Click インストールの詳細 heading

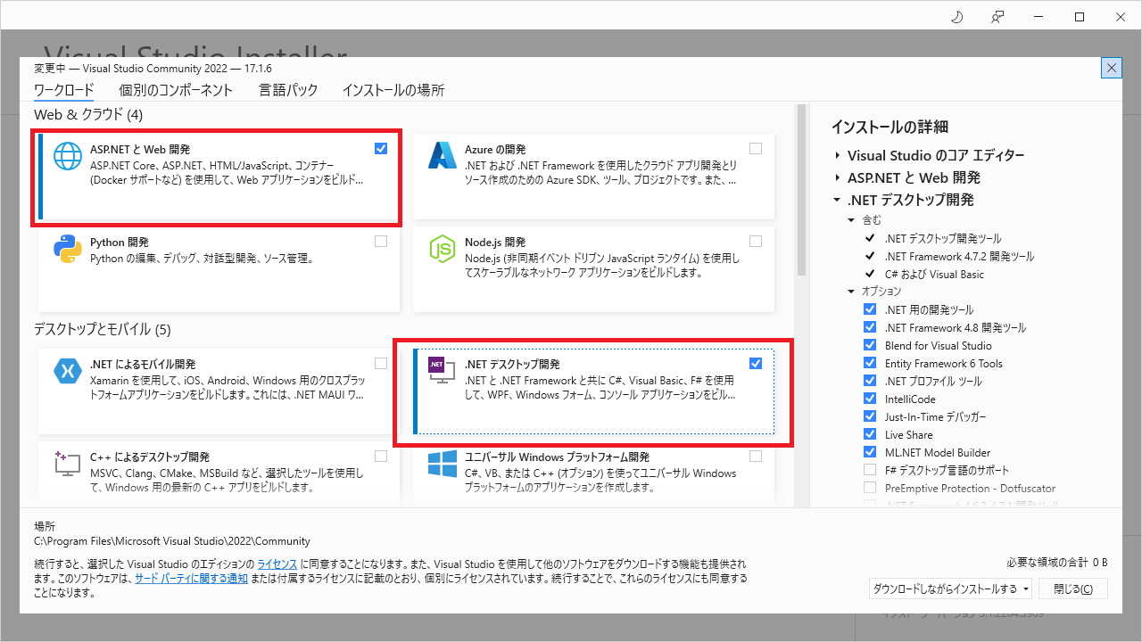[890, 127]
